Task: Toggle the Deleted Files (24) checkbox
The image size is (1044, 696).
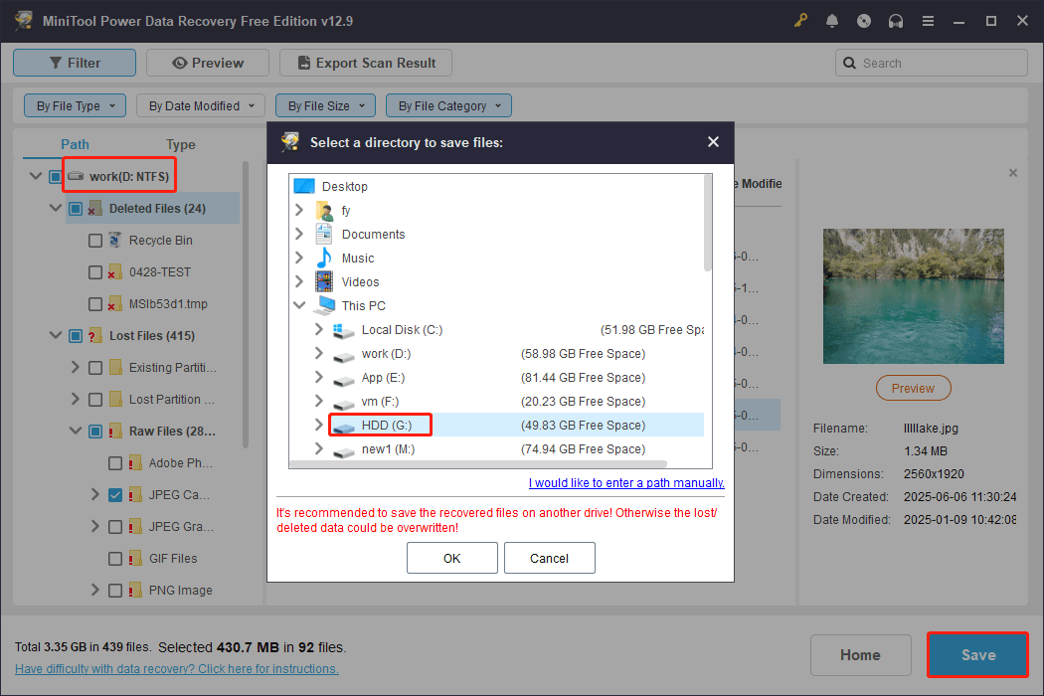Action: 76,209
